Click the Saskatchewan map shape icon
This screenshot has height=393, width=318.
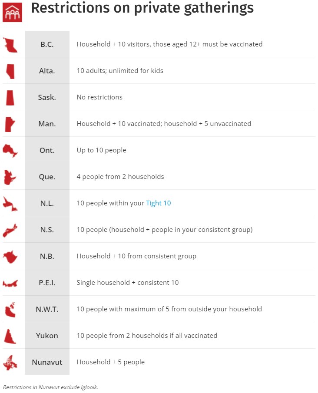click(10, 98)
